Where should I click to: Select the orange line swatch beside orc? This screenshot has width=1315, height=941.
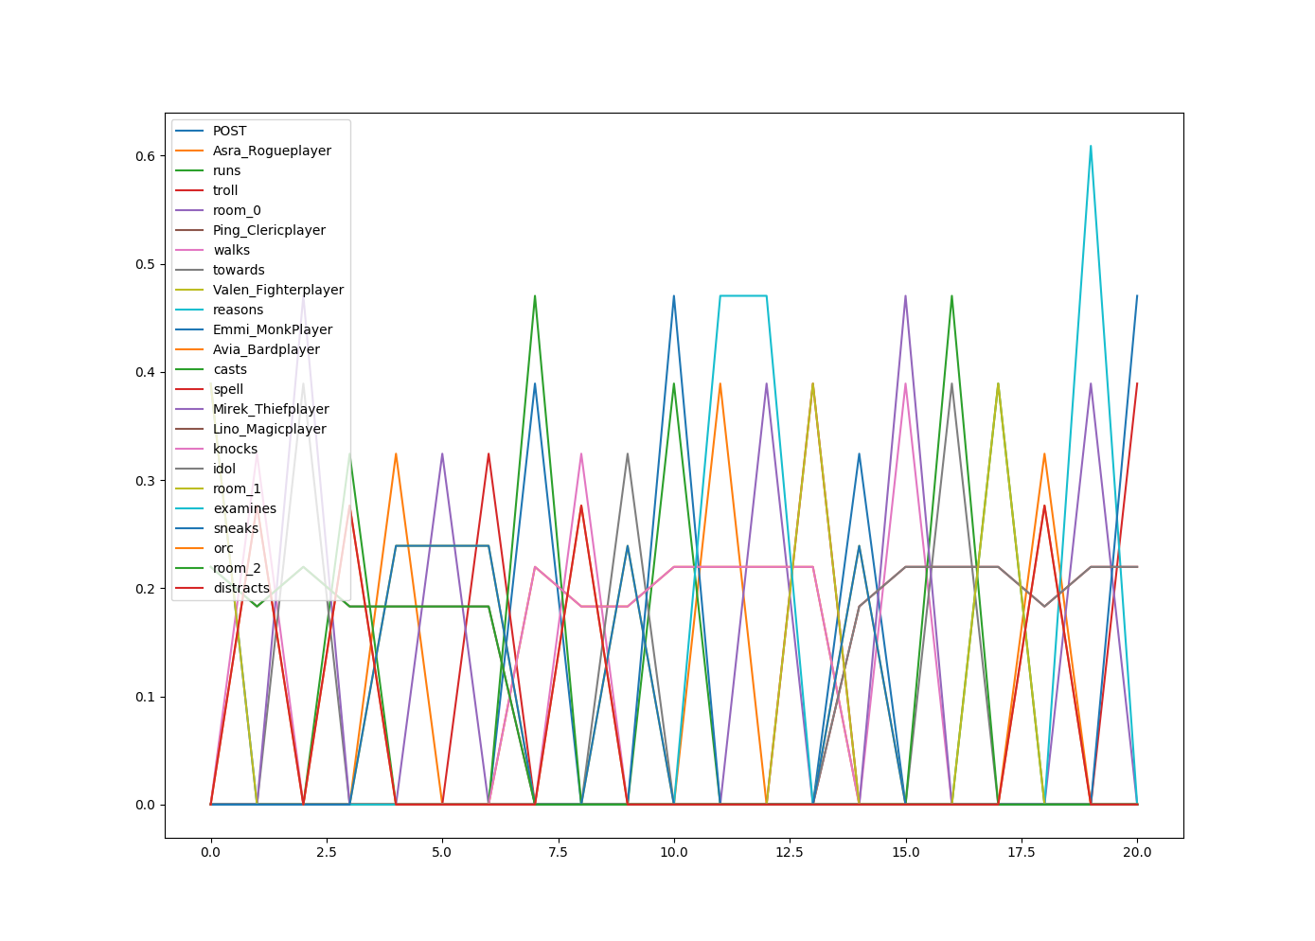click(190, 548)
